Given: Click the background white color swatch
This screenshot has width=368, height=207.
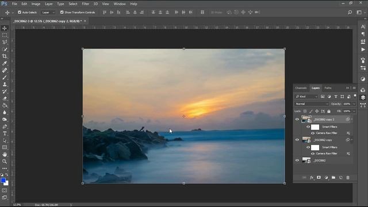Looking at the screenshot, I should (x=7, y=183).
